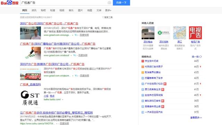Open hot search 广州住宅限价松动
Screen dimensions: 222x125
154,84
